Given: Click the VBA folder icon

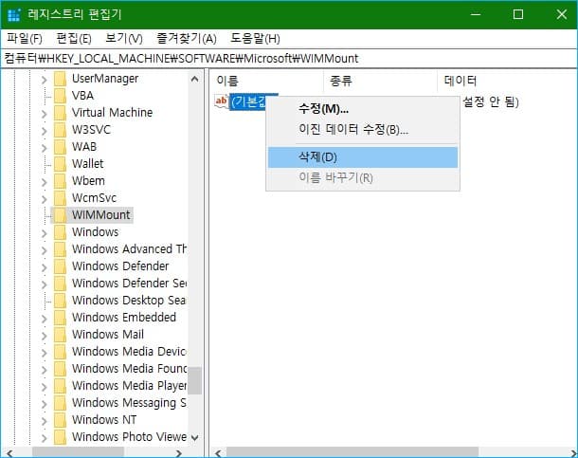Looking at the screenshot, I should pyautogui.click(x=60, y=96).
